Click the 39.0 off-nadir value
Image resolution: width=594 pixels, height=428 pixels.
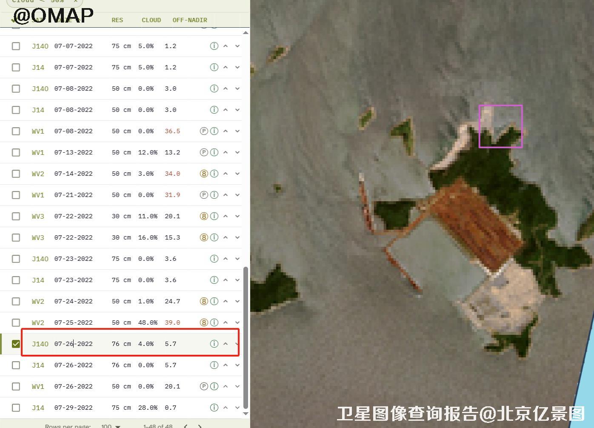[x=172, y=322]
